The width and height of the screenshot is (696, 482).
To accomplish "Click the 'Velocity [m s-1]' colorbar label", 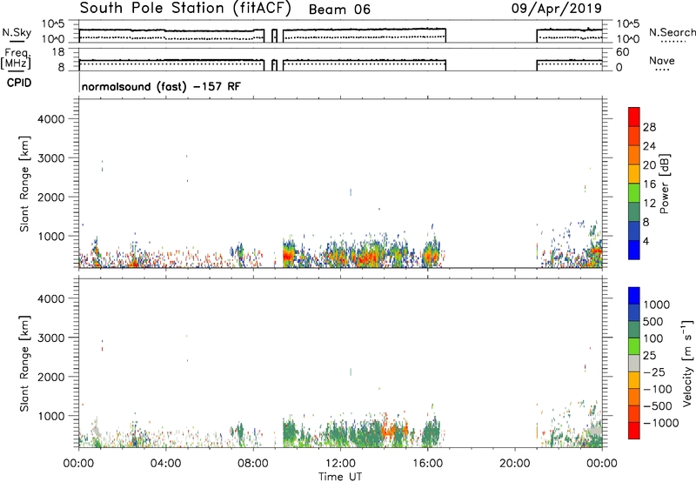I will click(687, 363).
